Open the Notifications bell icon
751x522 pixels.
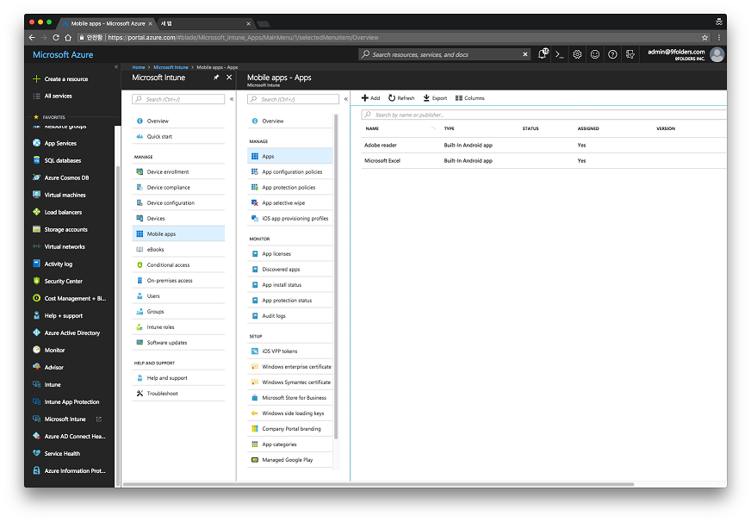pyautogui.click(x=543, y=53)
